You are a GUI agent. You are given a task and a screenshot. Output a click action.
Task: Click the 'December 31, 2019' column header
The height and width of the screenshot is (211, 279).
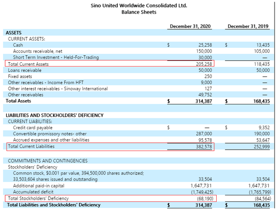pos(248,26)
